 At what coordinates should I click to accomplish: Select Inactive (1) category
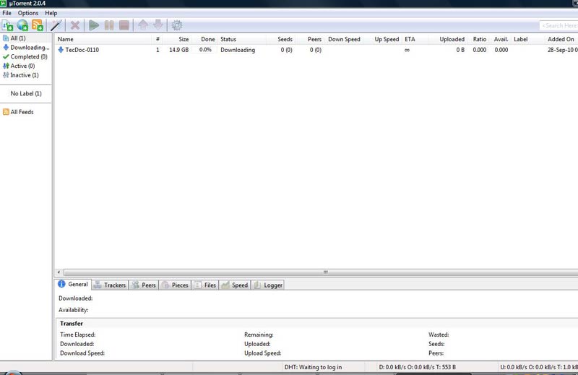pyautogui.click(x=25, y=75)
